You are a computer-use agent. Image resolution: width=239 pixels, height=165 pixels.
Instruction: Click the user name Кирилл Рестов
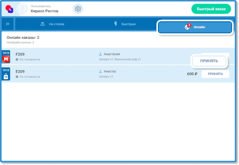pos(44,11)
